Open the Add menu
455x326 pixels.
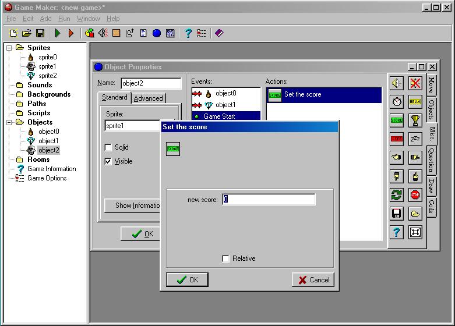pyautogui.click(x=45, y=19)
